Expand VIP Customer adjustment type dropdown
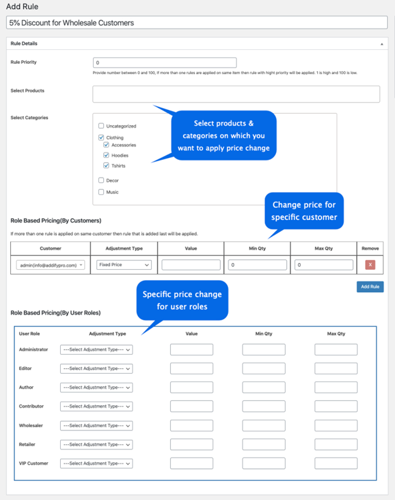This screenshot has width=395, height=500. pyautogui.click(x=96, y=463)
